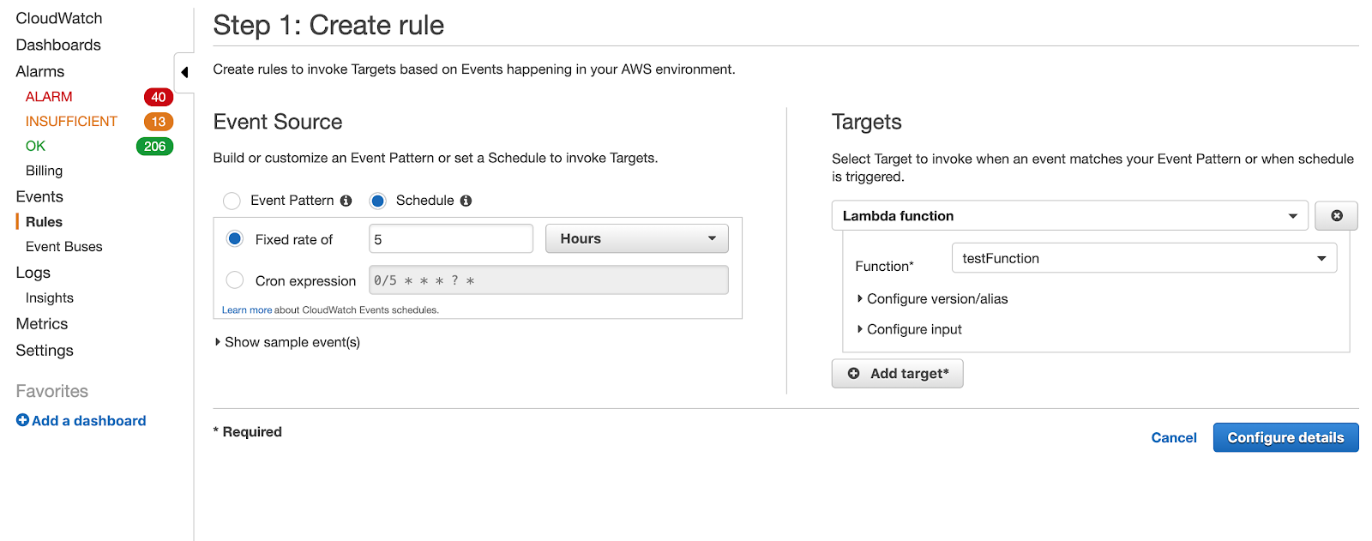Go to Metrics in the sidebar

[x=42, y=324]
